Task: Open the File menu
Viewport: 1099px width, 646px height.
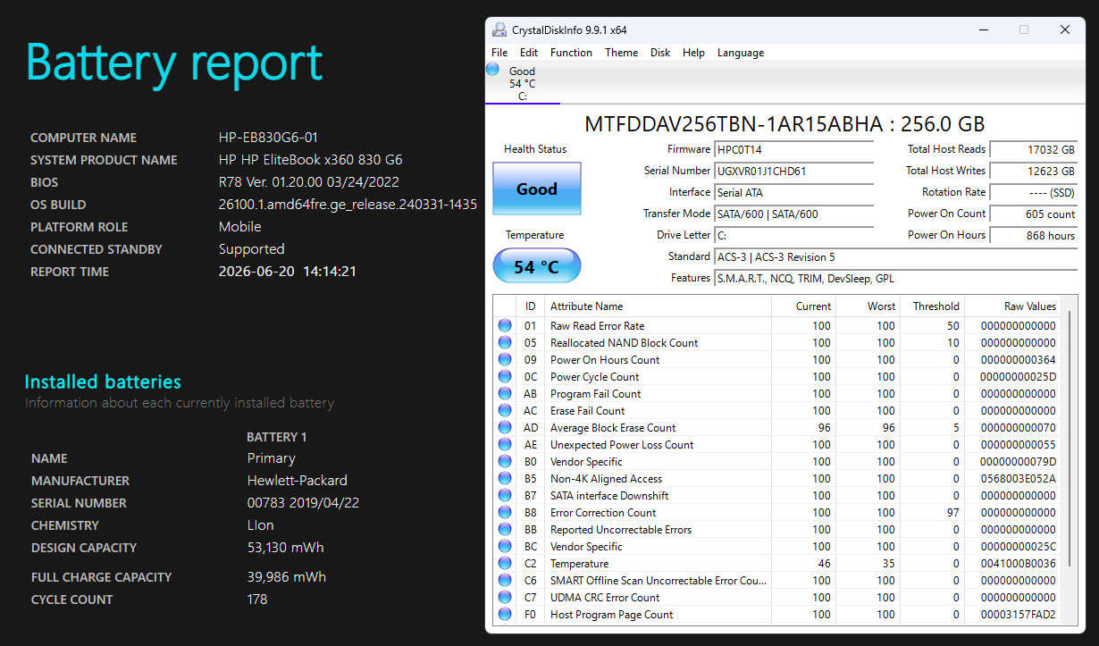Action: click(x=499, y=53)
